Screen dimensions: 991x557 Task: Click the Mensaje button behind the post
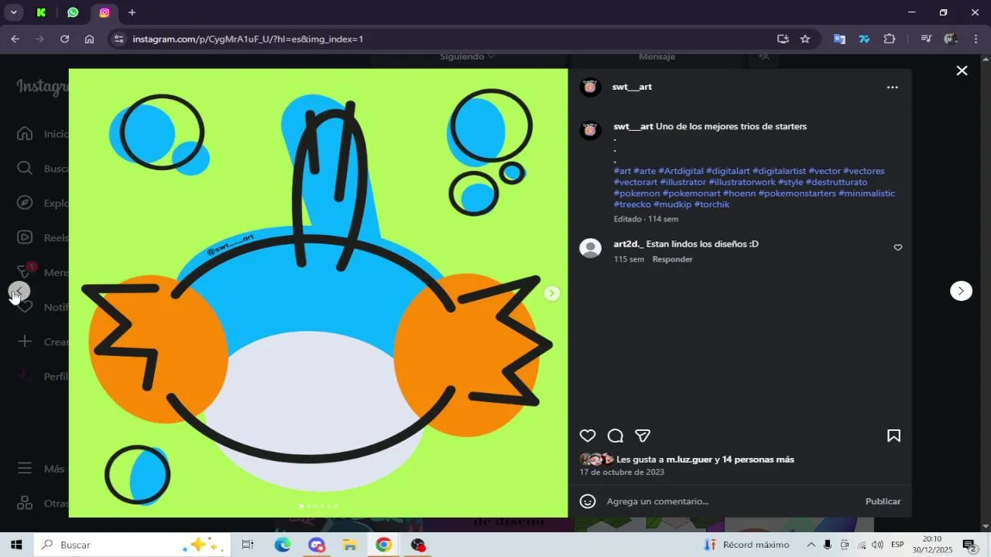(657, 56)
